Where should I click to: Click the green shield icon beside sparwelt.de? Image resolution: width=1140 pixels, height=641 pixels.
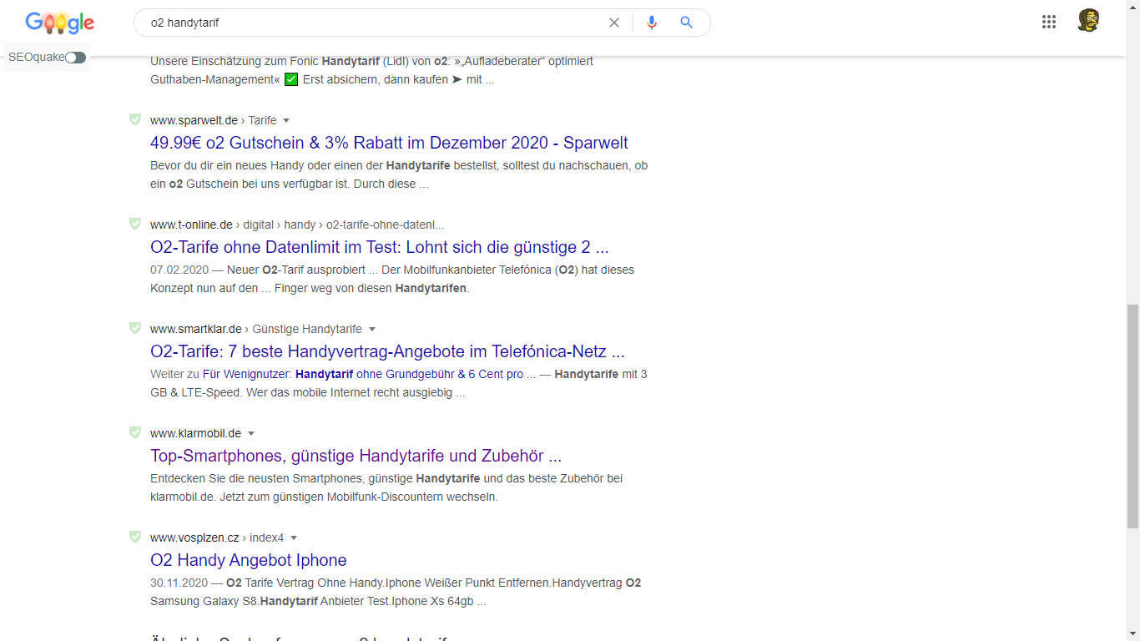click(x=135, y=119)
